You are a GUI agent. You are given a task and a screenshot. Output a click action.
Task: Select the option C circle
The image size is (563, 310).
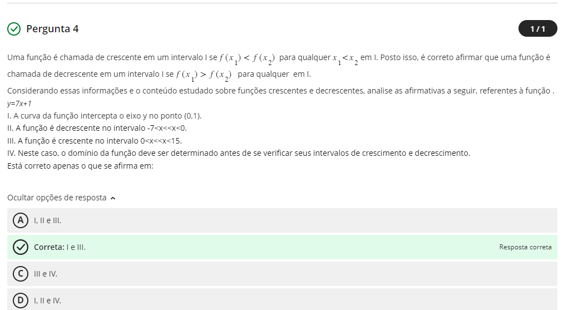coord(21,274)
